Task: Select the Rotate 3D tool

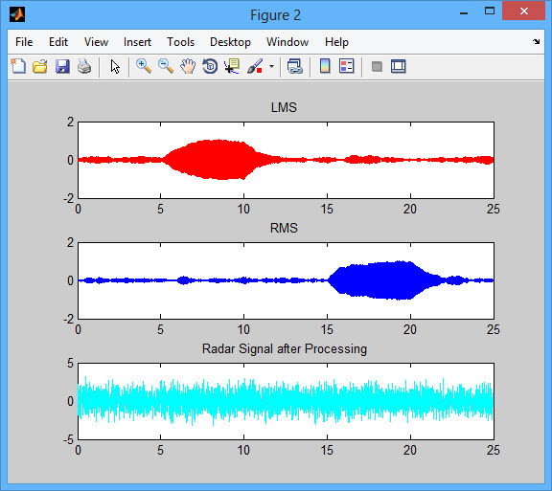Action: coord(210,66)
